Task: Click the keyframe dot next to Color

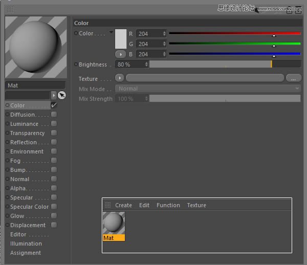Action: click(76, 33)
